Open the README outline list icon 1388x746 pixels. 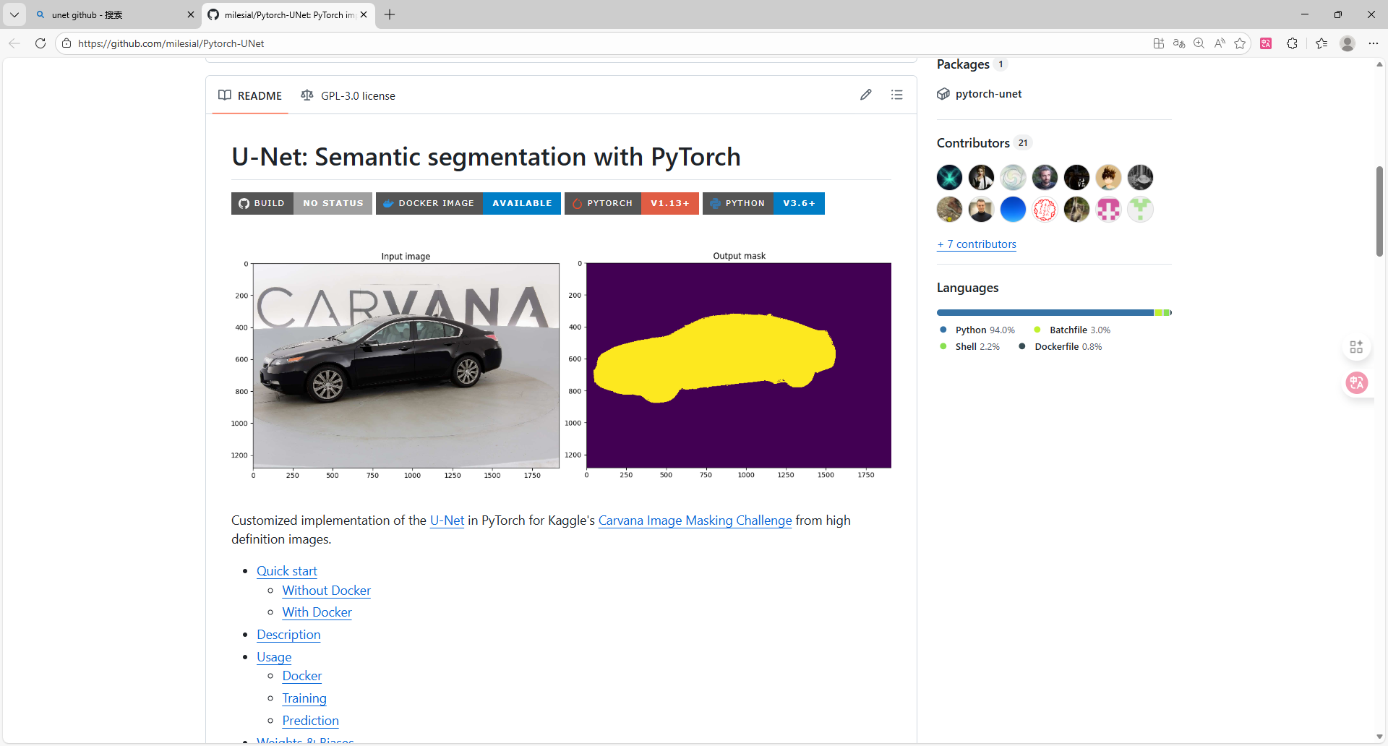click(x=897, y=95)
